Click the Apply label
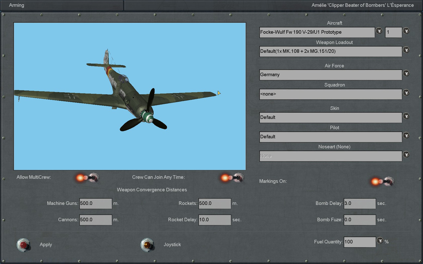 pyautogui.click(x=46, y=245)
